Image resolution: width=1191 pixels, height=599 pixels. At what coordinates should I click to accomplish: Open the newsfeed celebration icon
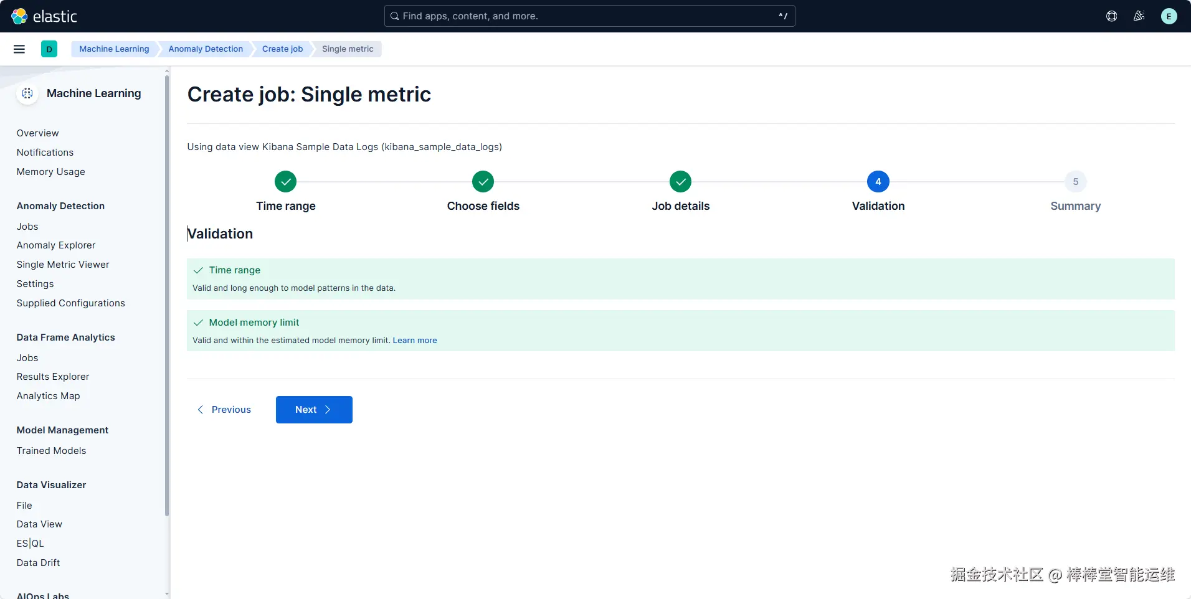1139,16
